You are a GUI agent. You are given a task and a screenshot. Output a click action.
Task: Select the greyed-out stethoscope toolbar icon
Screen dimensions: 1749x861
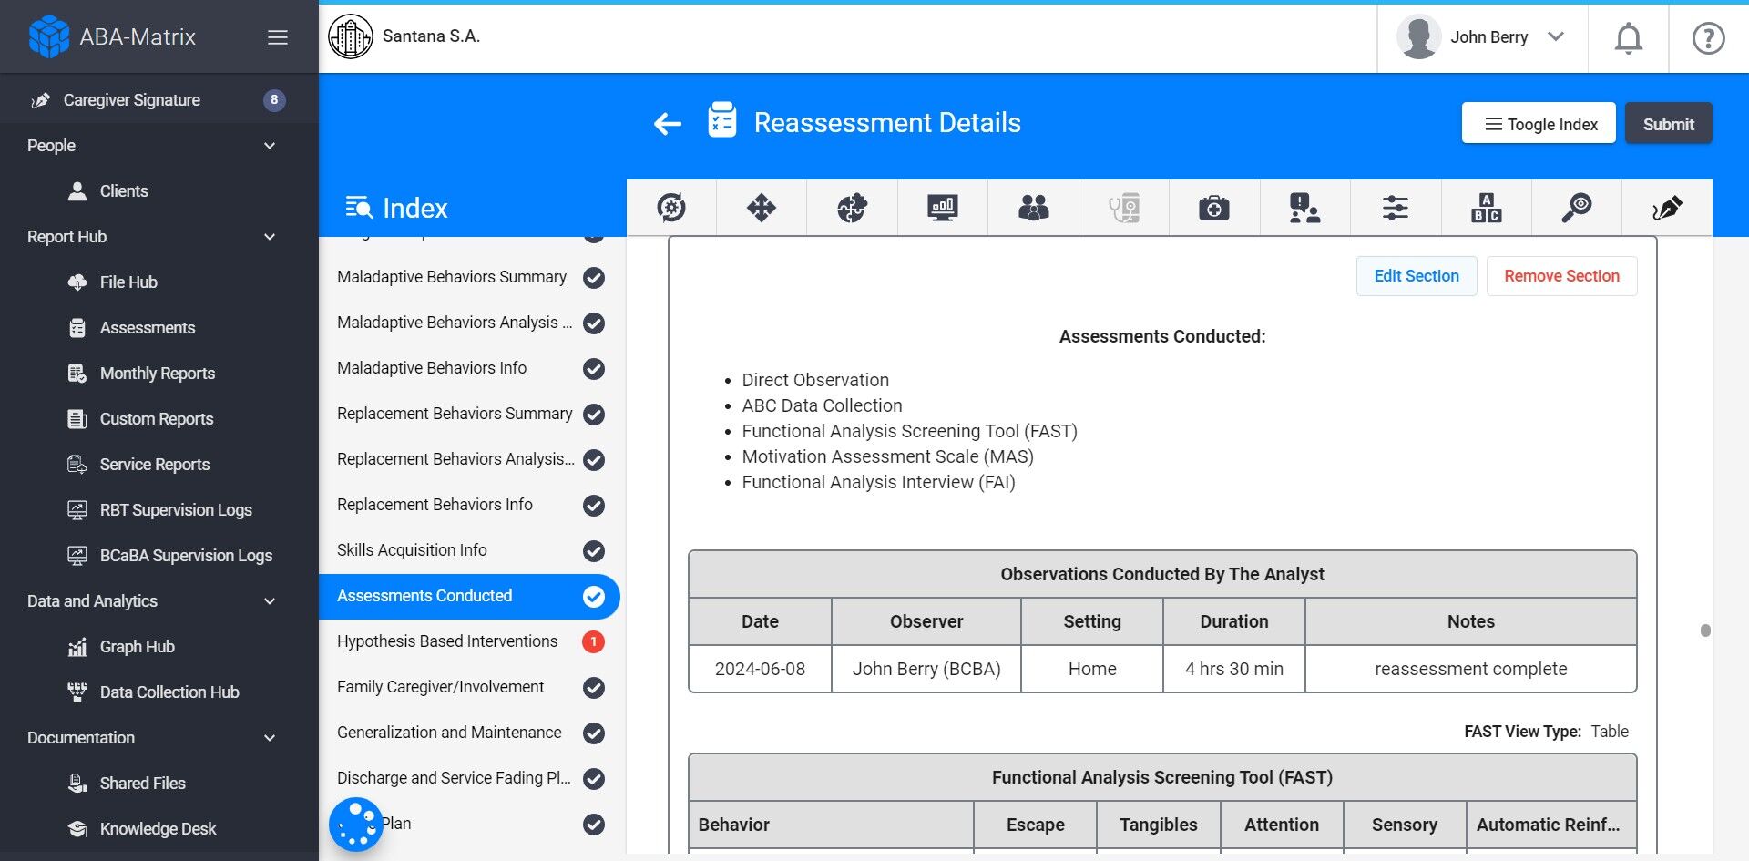[1124, 208]
